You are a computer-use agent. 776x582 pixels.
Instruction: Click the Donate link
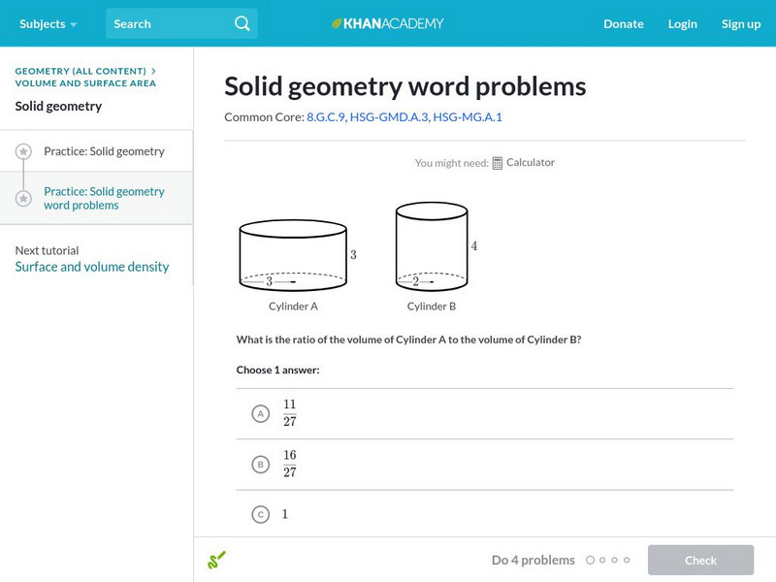(x=623, y=23)
